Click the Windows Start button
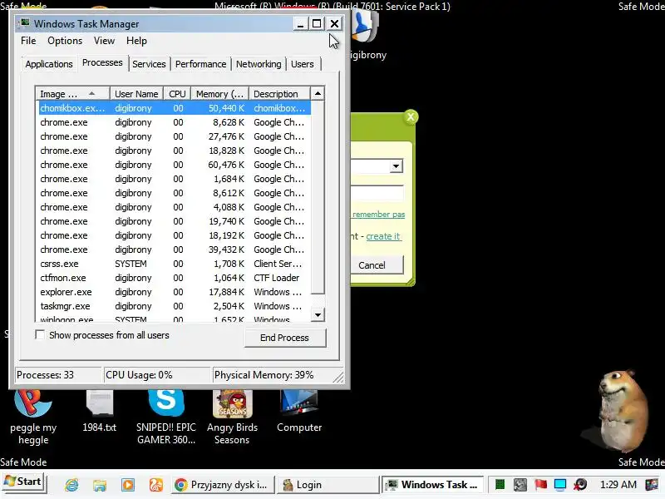The width and height of the screenshot is (665, 499). tap(23, 482)
